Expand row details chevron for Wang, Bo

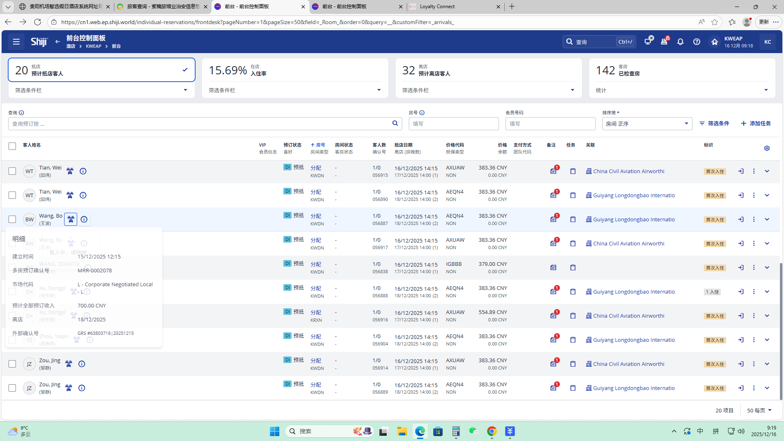coord(767,220)
